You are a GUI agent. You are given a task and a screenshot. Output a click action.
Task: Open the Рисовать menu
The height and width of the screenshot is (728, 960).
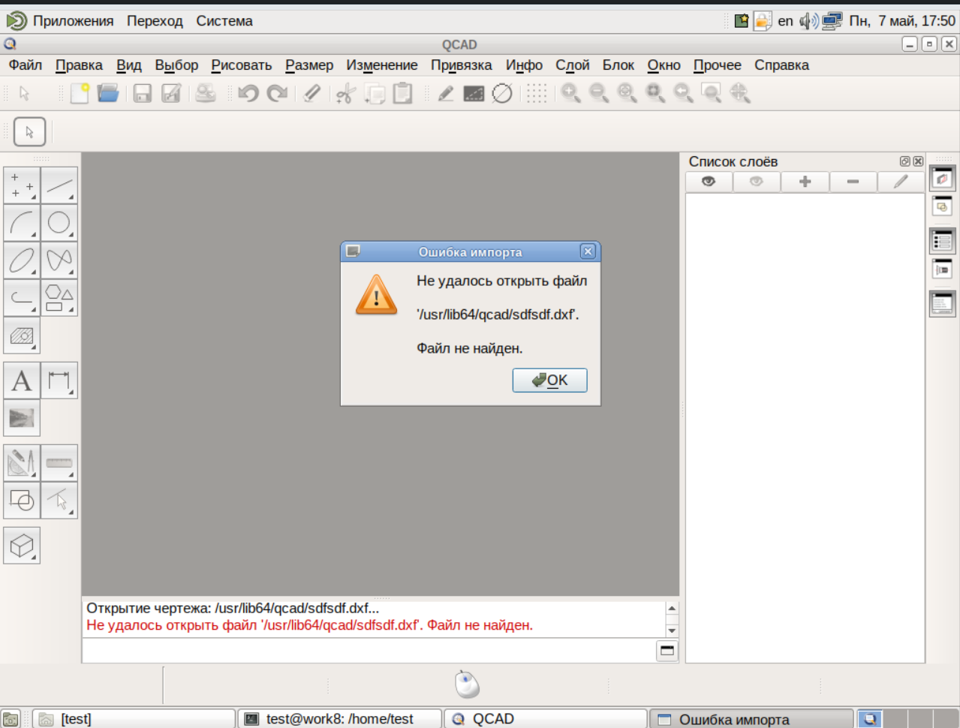pyautogui.click(x=241, y=65)
